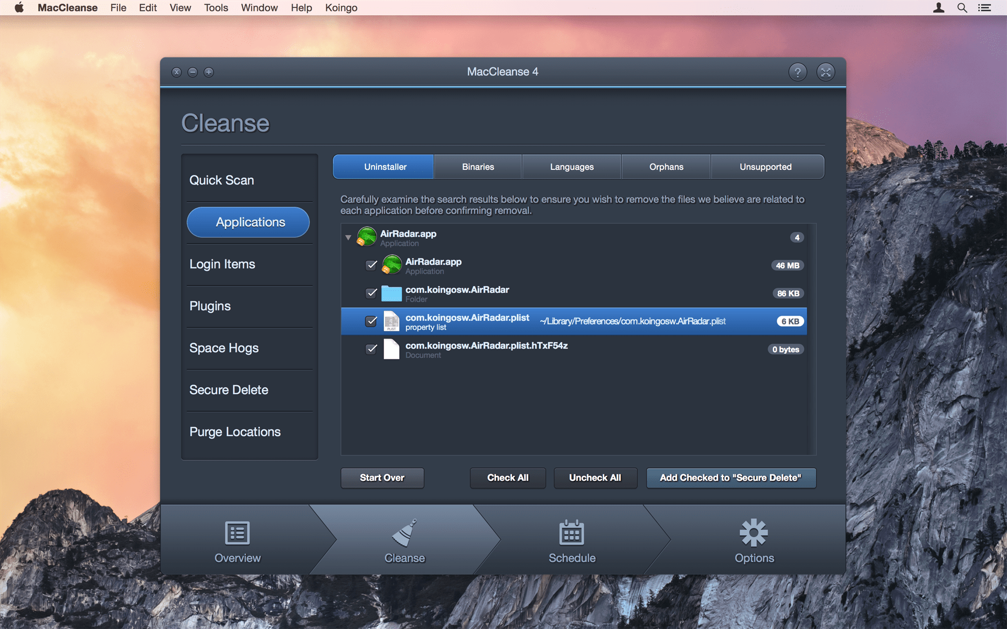The image size is (1007, 629).
Task: Open the View menu
Action: pos(180,7)
